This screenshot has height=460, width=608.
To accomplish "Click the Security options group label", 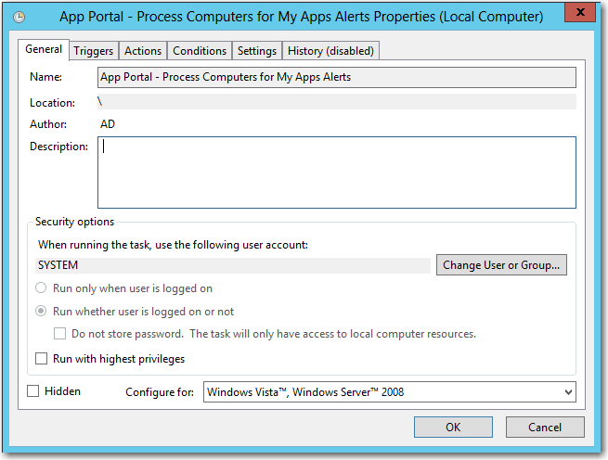I will point(75,222).
